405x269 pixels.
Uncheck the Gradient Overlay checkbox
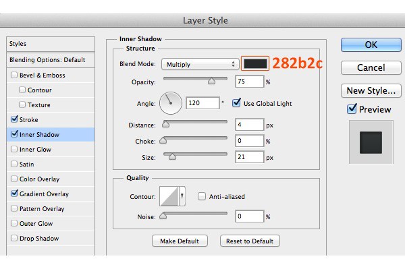tap(14, 193)
